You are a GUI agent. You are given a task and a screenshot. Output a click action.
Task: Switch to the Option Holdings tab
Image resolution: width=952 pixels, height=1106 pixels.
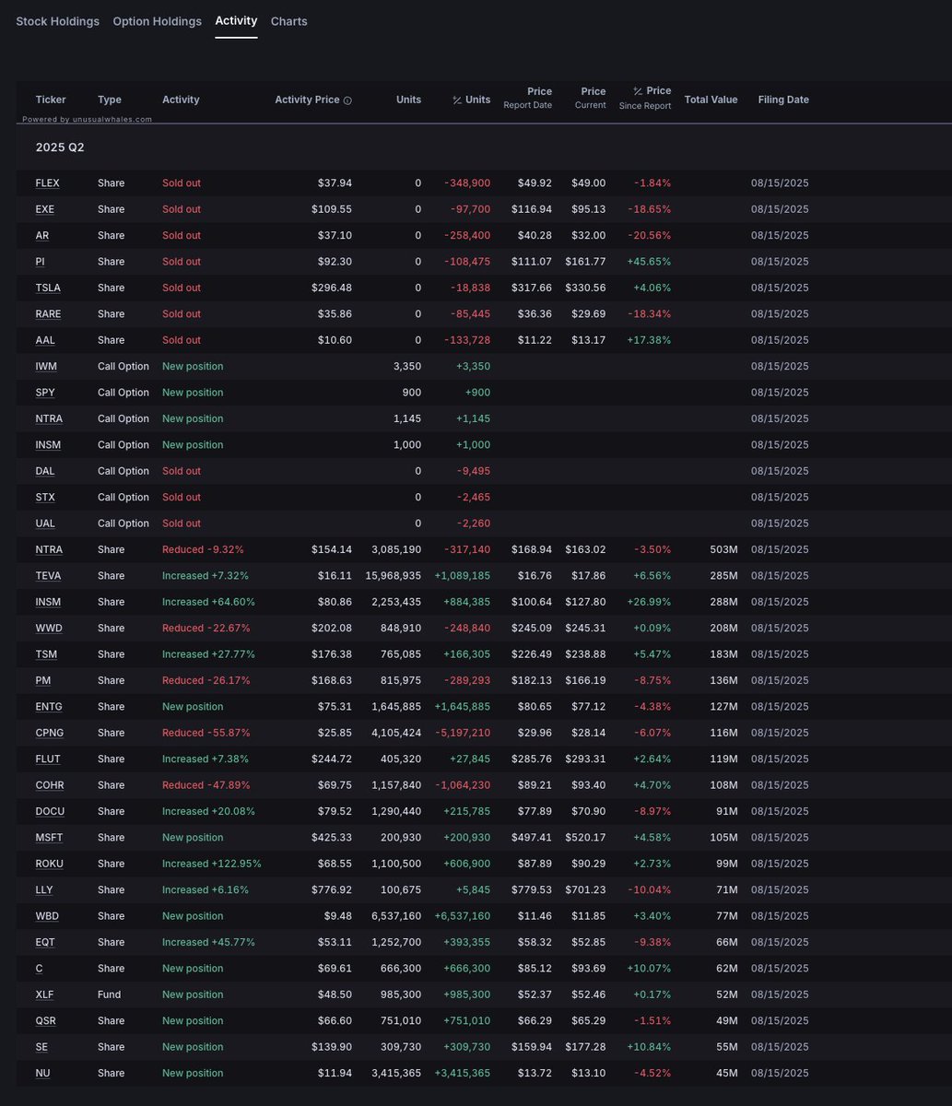tap(157, 21)
